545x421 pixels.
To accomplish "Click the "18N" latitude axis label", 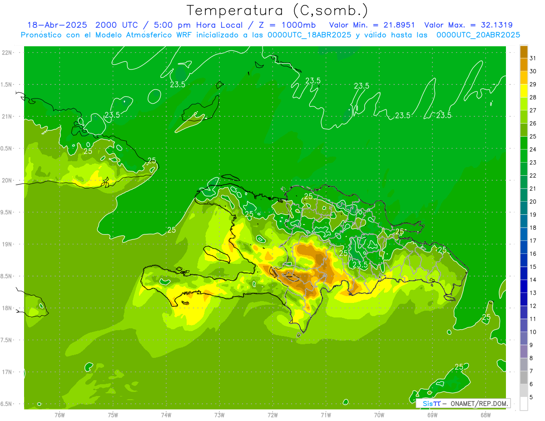I will 7,308.
